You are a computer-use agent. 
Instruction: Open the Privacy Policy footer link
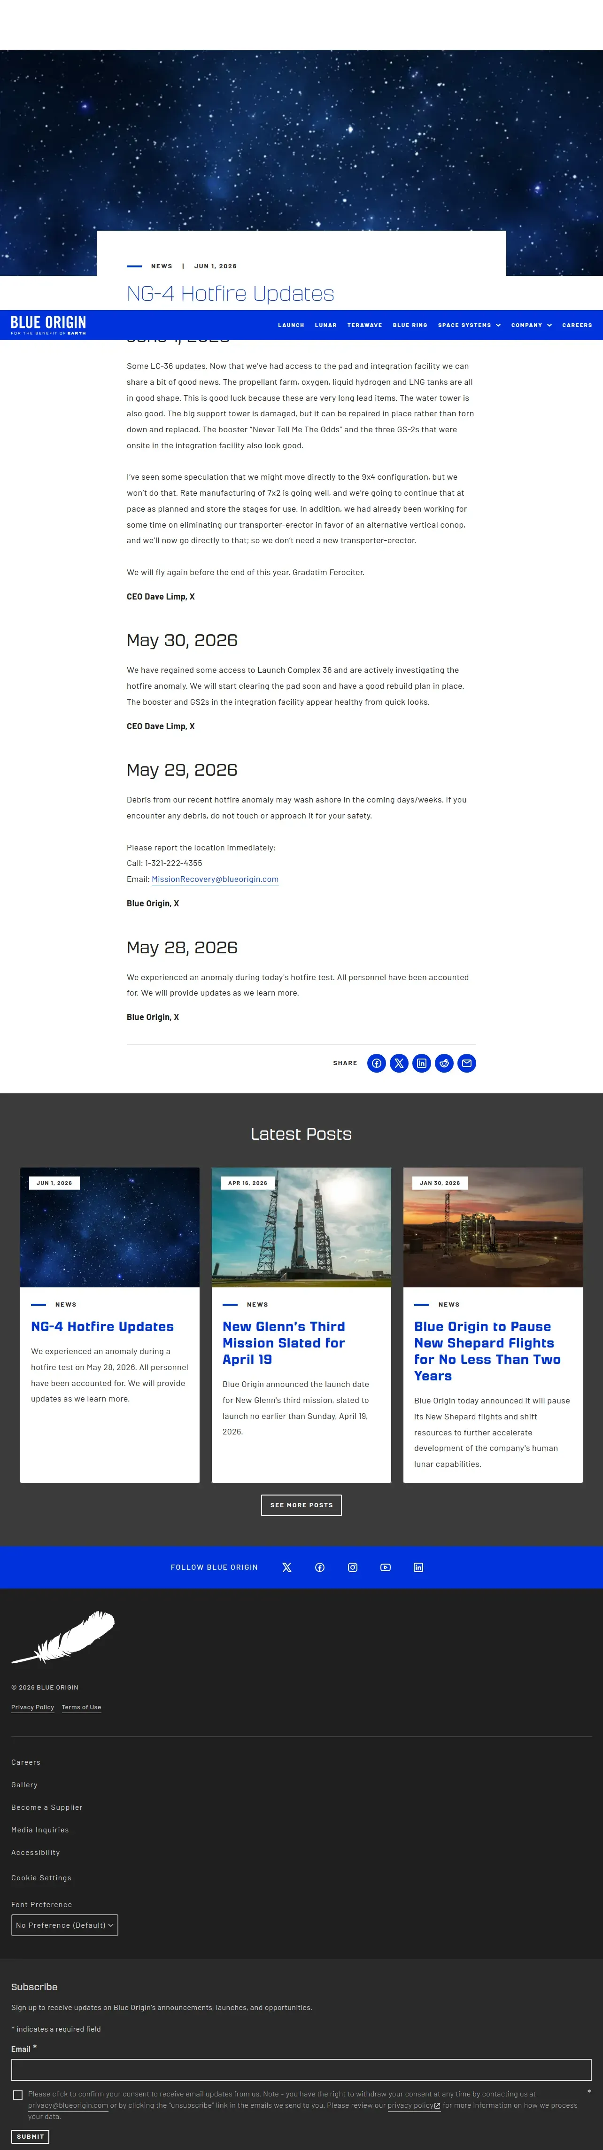[x=32, y=1707]
